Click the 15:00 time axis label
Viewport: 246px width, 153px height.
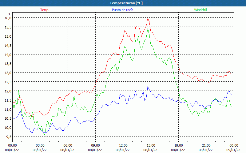pos(151,146)
